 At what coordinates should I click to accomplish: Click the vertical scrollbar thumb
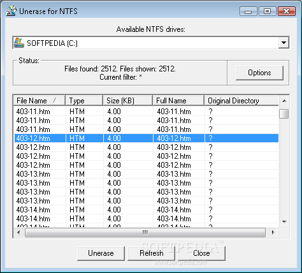[284, 114]
